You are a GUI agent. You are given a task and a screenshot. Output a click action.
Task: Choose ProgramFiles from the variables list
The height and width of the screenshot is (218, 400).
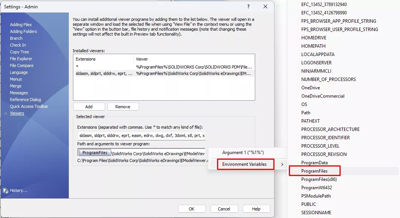pos(314,171)
